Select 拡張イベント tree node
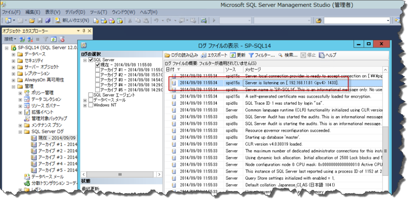 pos(42,112)
